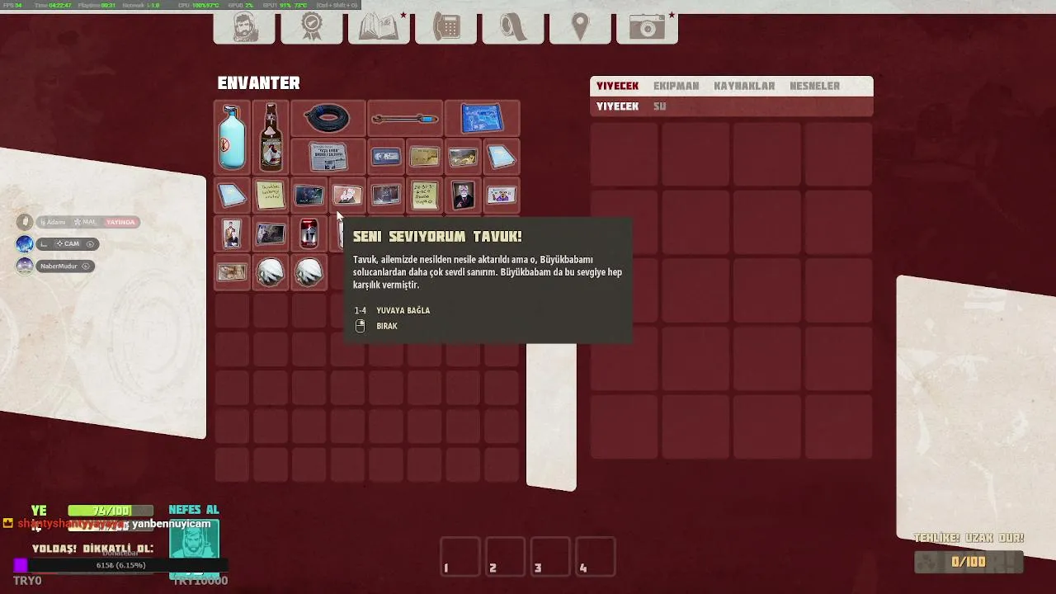Select the blue blueprint item
1056x594 pixels.
click(x=482, y=119)
